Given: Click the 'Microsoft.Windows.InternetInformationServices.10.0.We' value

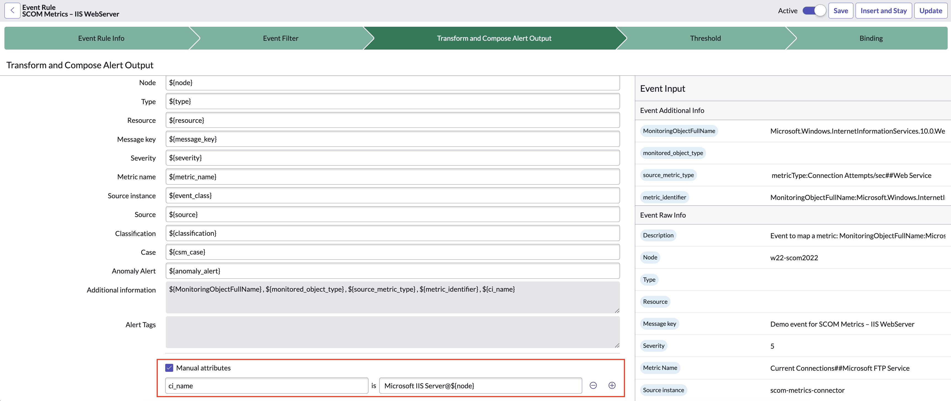Looking at the screenshot, I should [857, 131].
